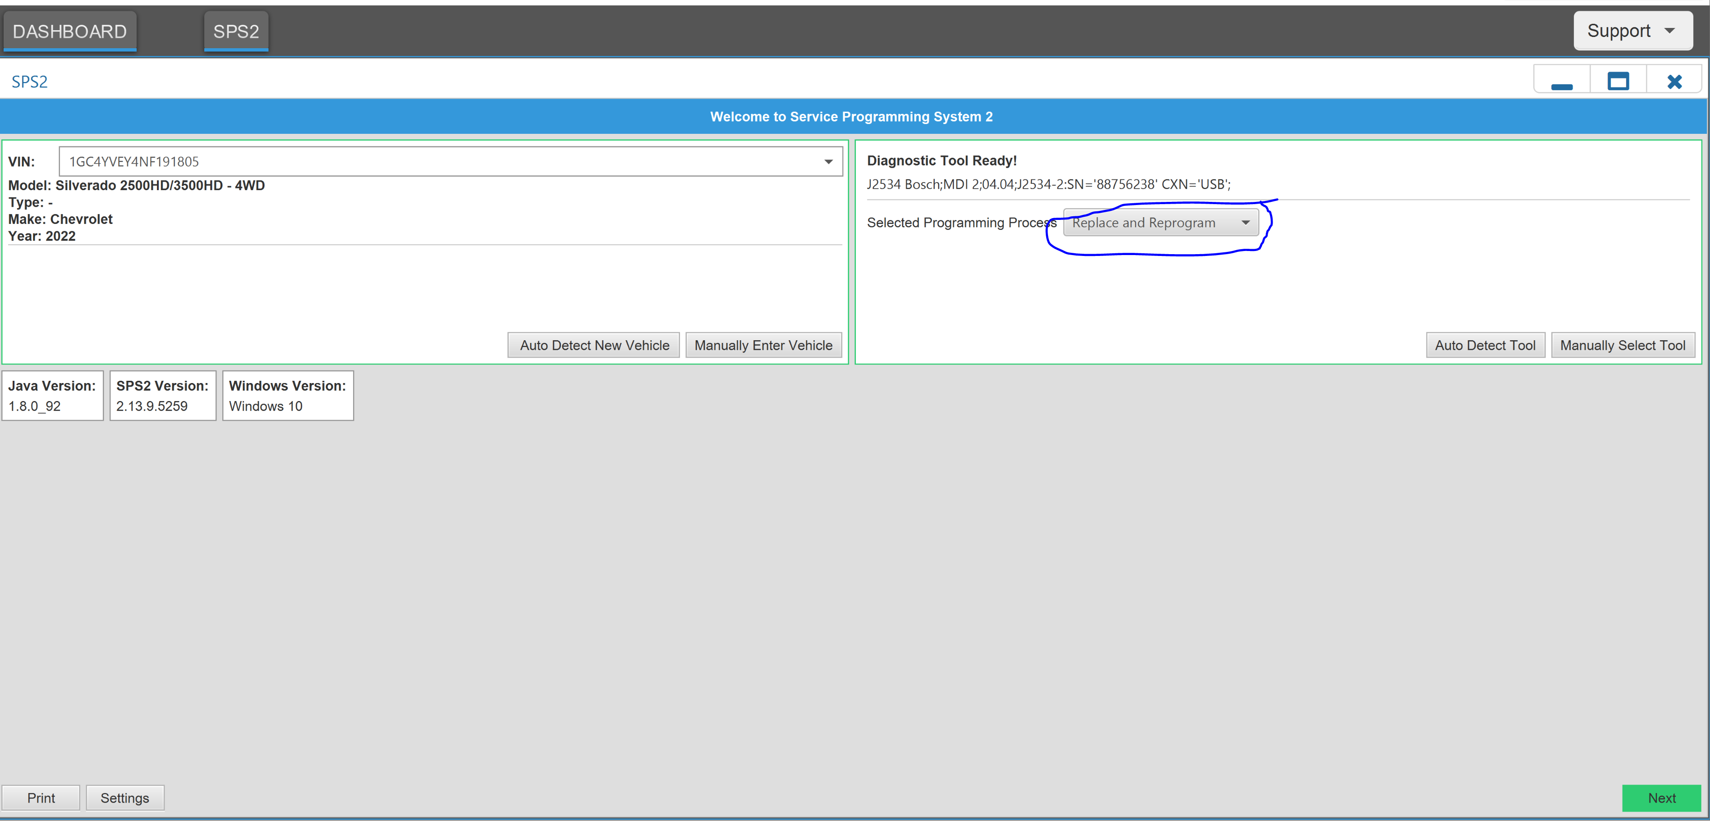1710x826 pixels.
Task: Click the Java Version 1.8.0_92 box
Action: [x=52, y=396]
